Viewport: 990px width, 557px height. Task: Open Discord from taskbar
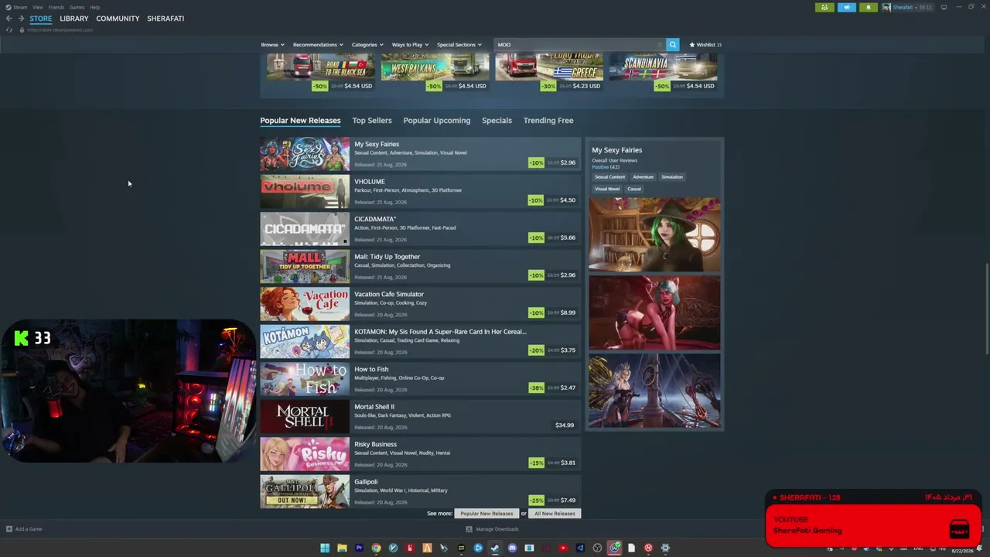click(x=512, y=548)
